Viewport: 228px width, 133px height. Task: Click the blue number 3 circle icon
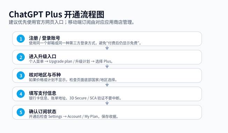(x=21, y=76)
